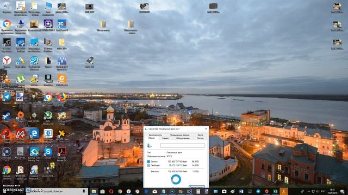The height and width of the screenshot is (195, 348).
Task: Switch to the Безопасность tab
Action: click(155, 135)
